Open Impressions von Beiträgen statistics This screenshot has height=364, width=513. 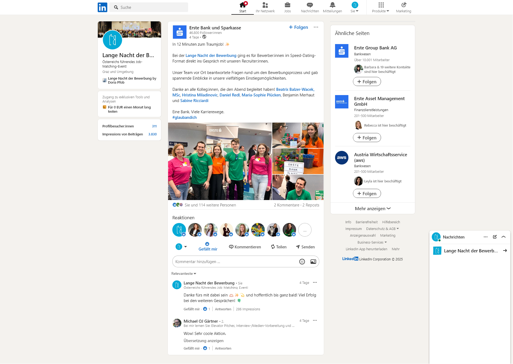pyautogui.click(x=130, y=134)
